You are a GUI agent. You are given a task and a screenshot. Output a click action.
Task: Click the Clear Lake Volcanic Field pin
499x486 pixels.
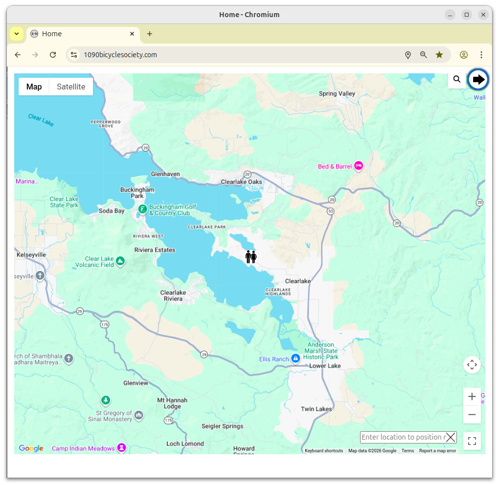point(120,262)
